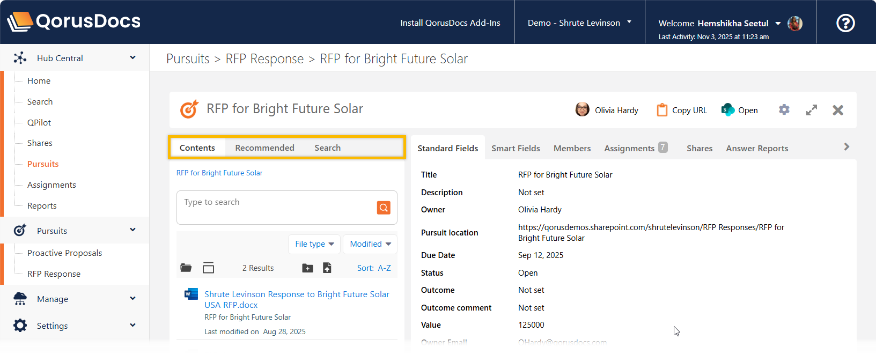Switch to the Recommended tab

pos(264,148)
